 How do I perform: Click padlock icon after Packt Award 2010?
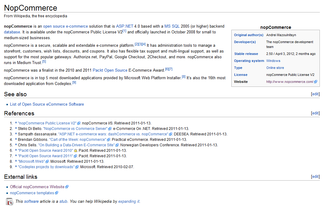(75, 151)
